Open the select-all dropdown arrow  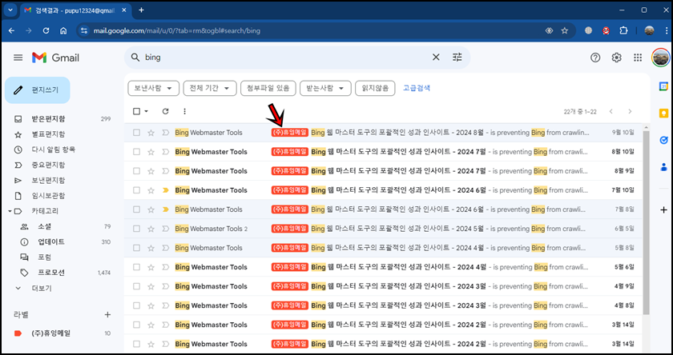(x=146, y=111)
